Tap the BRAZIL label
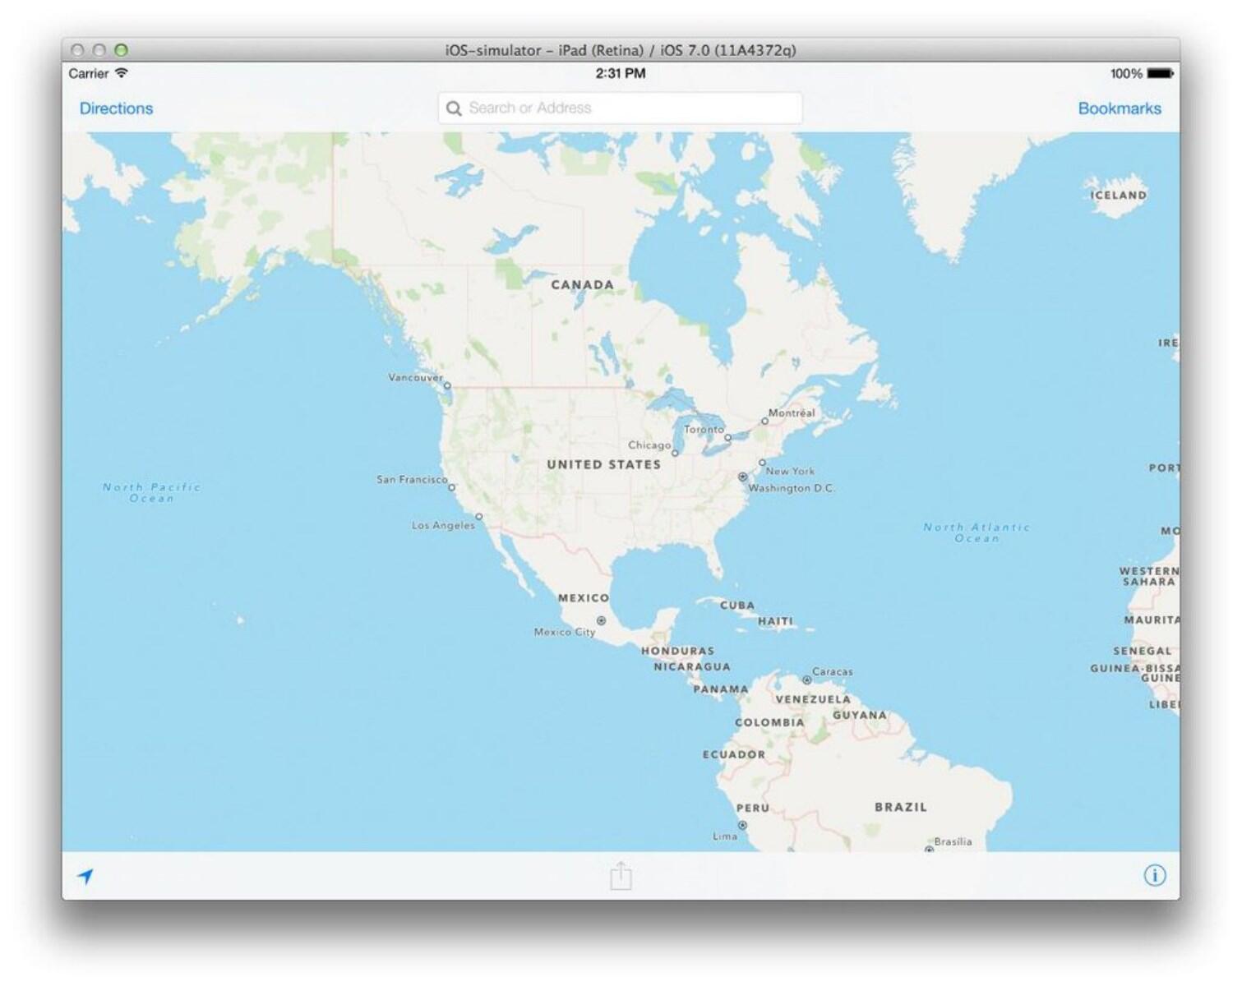This screenshot has width=1242, height=986. click(901, 807)
